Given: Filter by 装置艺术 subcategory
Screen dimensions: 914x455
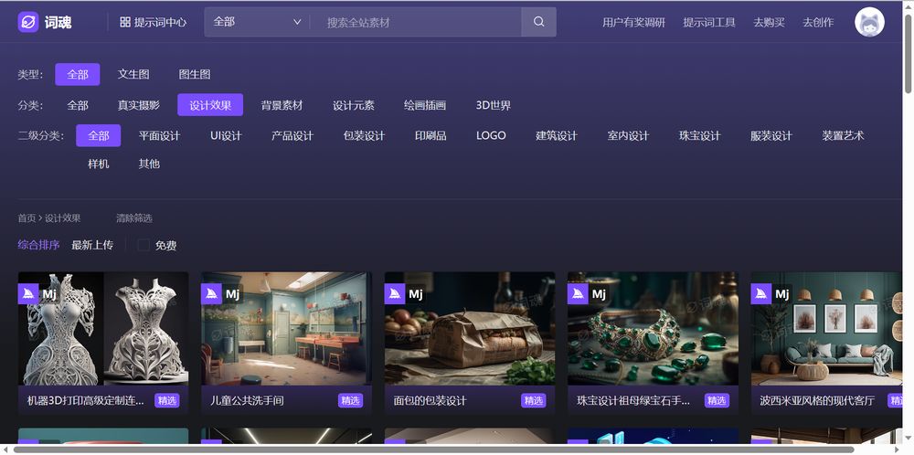Looking at the screenshot, I should 843,136.
